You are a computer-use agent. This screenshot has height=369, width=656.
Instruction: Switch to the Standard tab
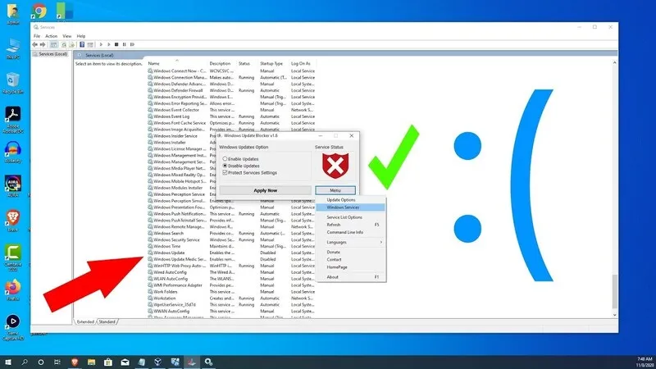107,322
